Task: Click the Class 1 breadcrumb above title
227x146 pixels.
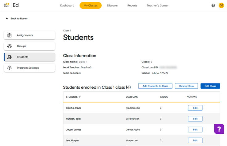Action: [67, 30]
